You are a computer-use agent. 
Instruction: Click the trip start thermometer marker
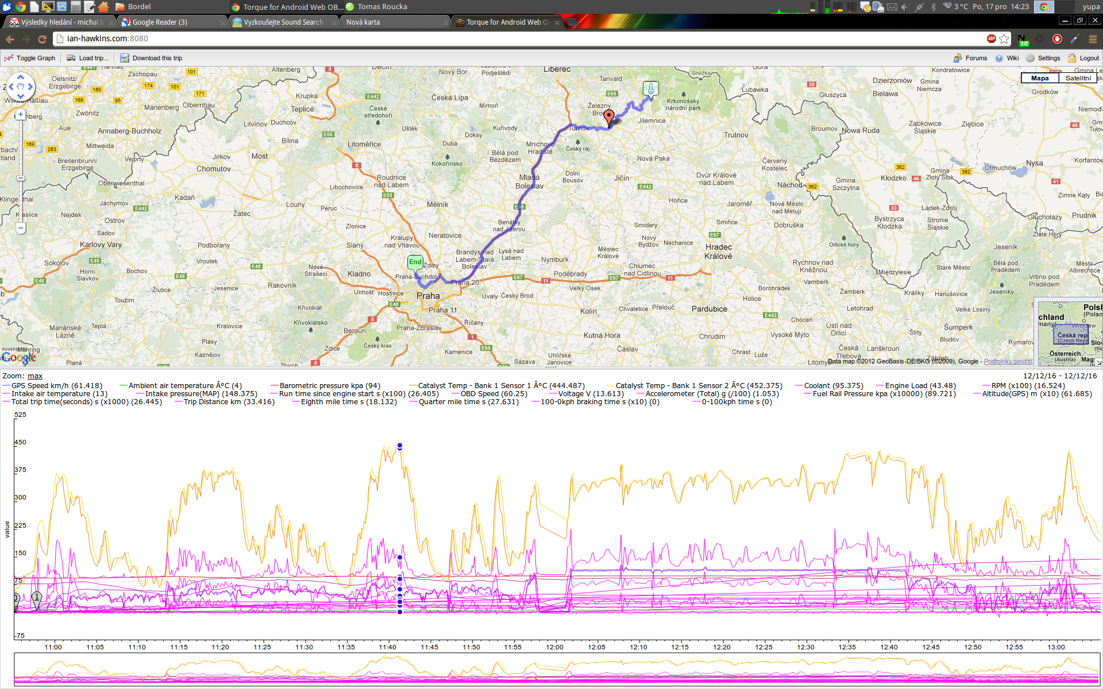click(x=650, y=88)
